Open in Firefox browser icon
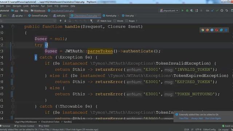This screenshot has width=233, height=131. pyautogui.click(x=207, y=30)
